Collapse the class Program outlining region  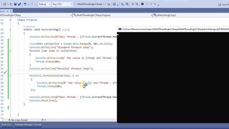point(10,20)
